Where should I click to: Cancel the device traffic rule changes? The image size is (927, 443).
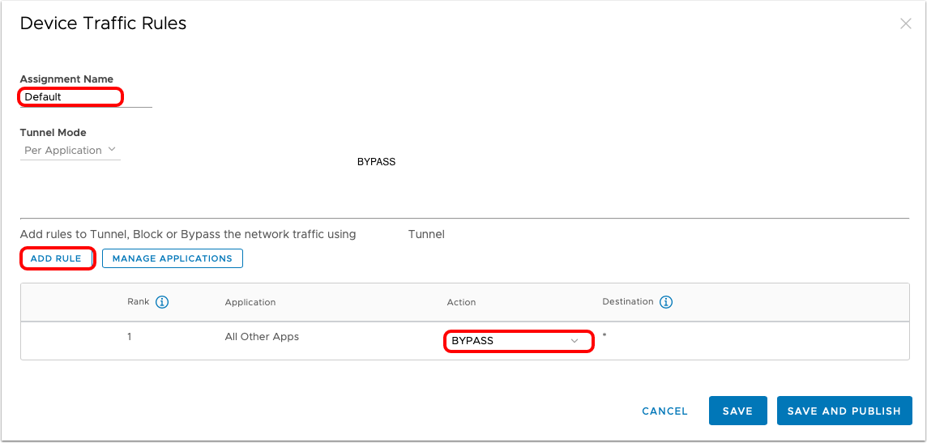click(x=664, y=411)
